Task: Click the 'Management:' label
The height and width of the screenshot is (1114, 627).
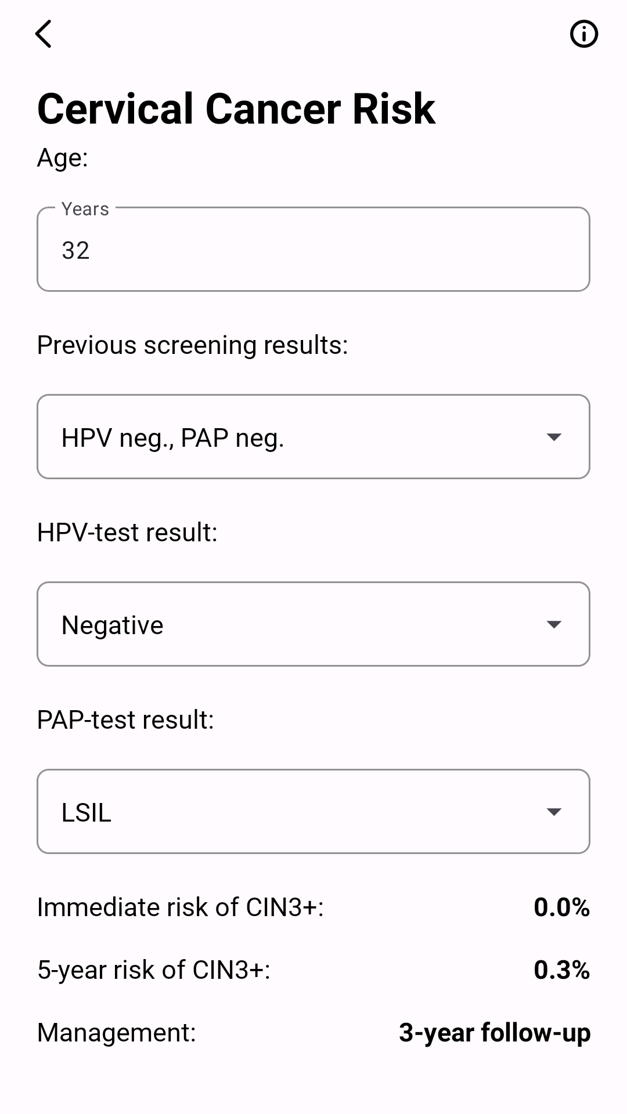Action: (117, 1033)
